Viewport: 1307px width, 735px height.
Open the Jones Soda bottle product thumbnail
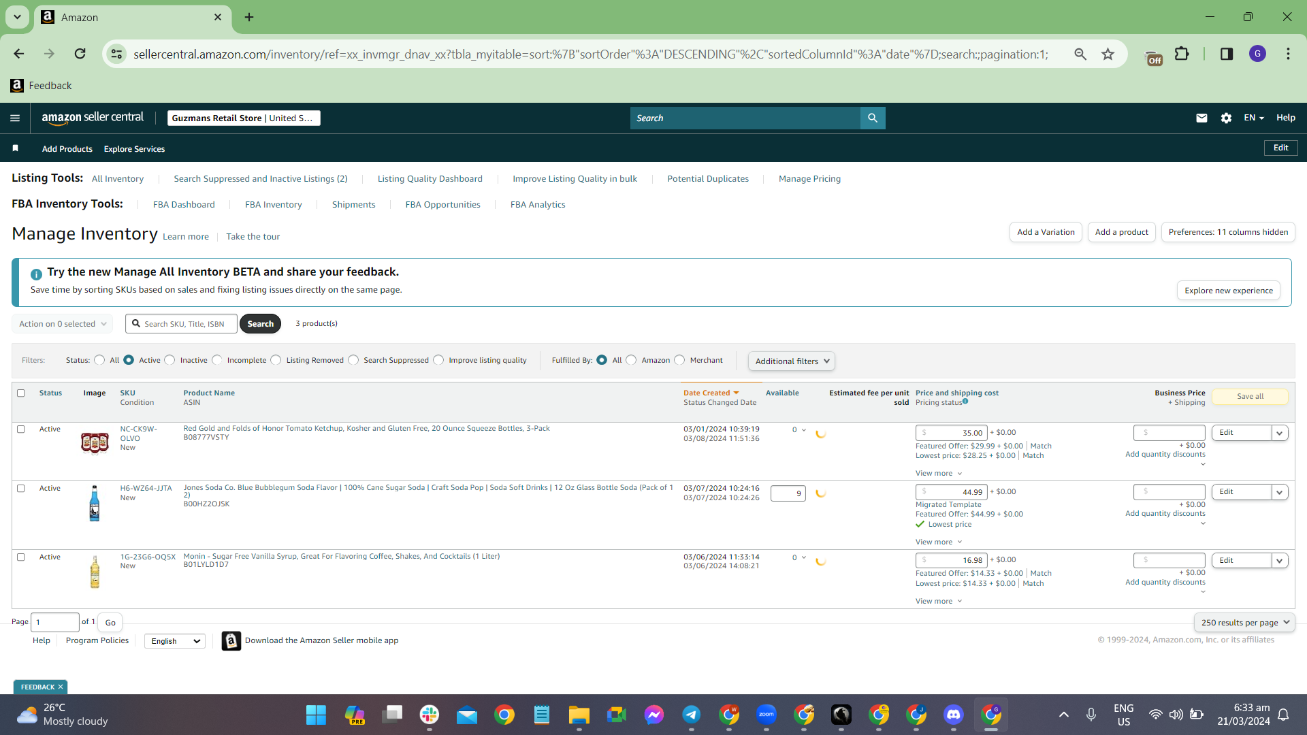click(x=95, y=504)
